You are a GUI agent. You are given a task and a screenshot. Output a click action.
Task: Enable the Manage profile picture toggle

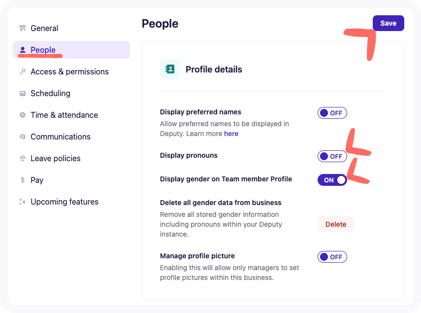[x=332, y=256]
